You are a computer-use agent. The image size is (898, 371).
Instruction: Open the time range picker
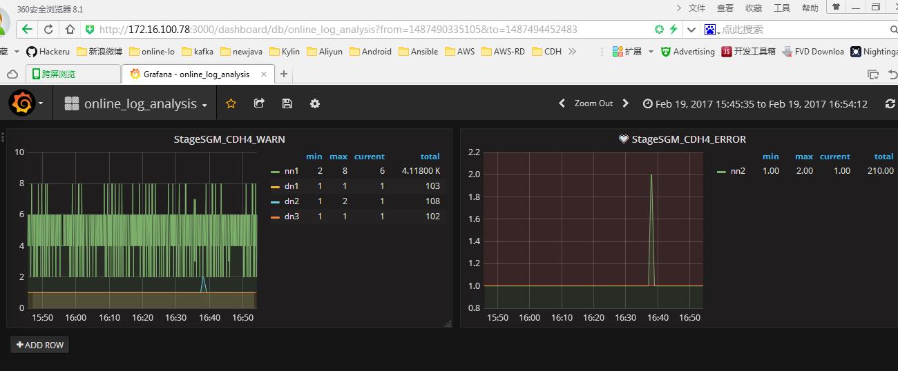click(x=755, y=103)
